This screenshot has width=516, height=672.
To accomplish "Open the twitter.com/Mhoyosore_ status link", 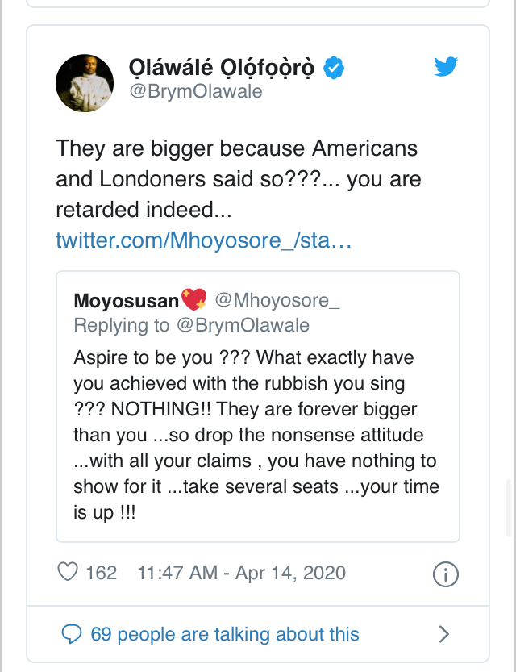I will click(203, 240).
